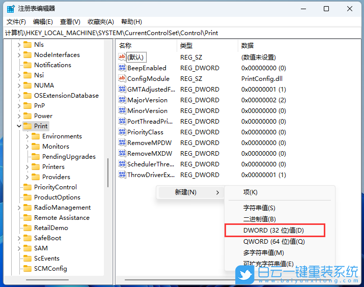Choose 项(K) to create new key
364x287 pixels.
[x=279, y=192]
